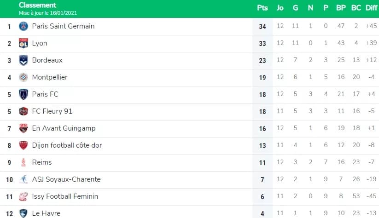Click the Paris Saint Germain club crest

tap(23, 26)
